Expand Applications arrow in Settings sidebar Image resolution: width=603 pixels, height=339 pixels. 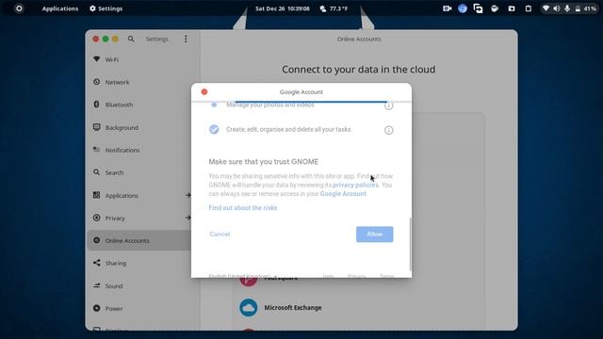[187, 195]
